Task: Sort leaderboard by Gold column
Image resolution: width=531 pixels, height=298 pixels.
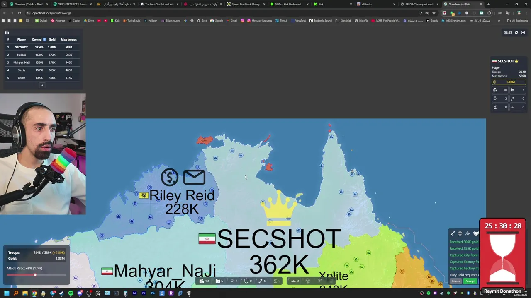Action: [52, 39]
